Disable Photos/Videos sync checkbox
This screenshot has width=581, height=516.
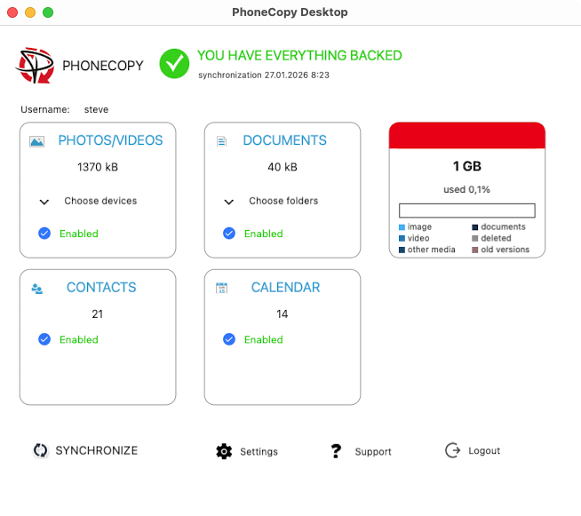tap(44, 234)
